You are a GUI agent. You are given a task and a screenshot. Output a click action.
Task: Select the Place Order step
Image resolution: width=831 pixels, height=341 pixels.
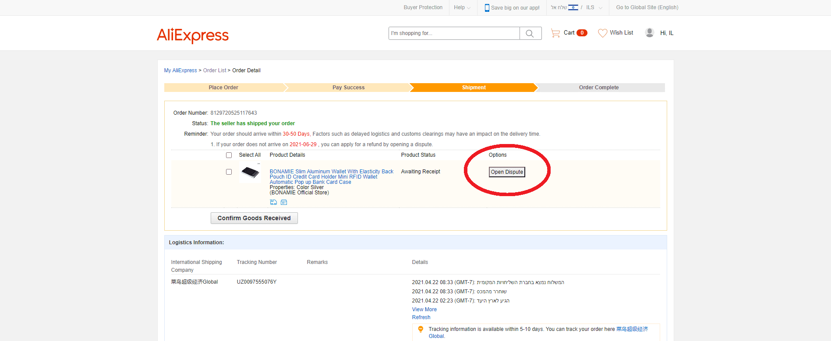pos(223,88)
